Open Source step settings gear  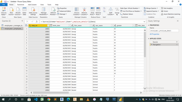click(x=177, y=42)
